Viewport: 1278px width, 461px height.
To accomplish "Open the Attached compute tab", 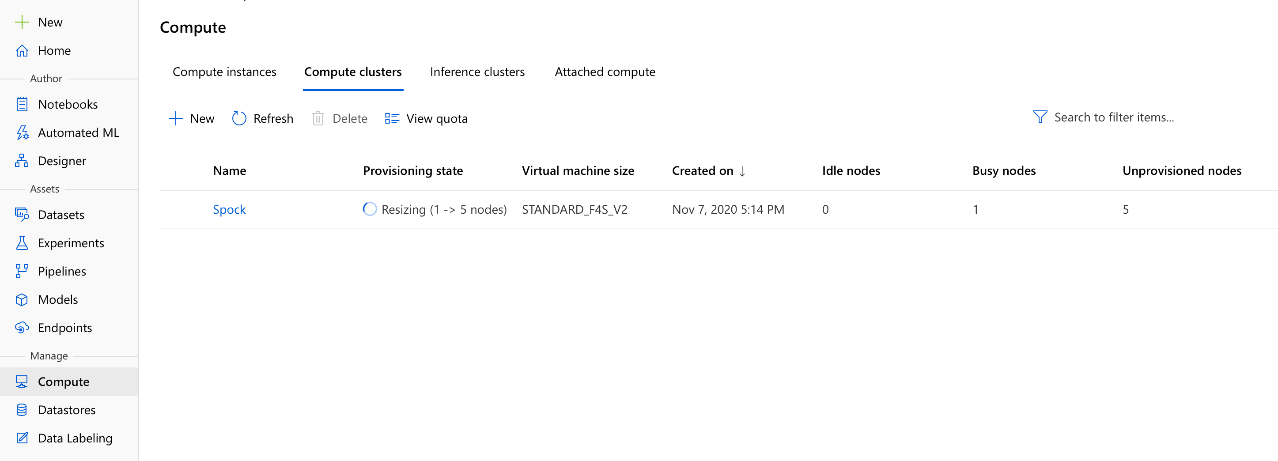I will tap(605, 72).
